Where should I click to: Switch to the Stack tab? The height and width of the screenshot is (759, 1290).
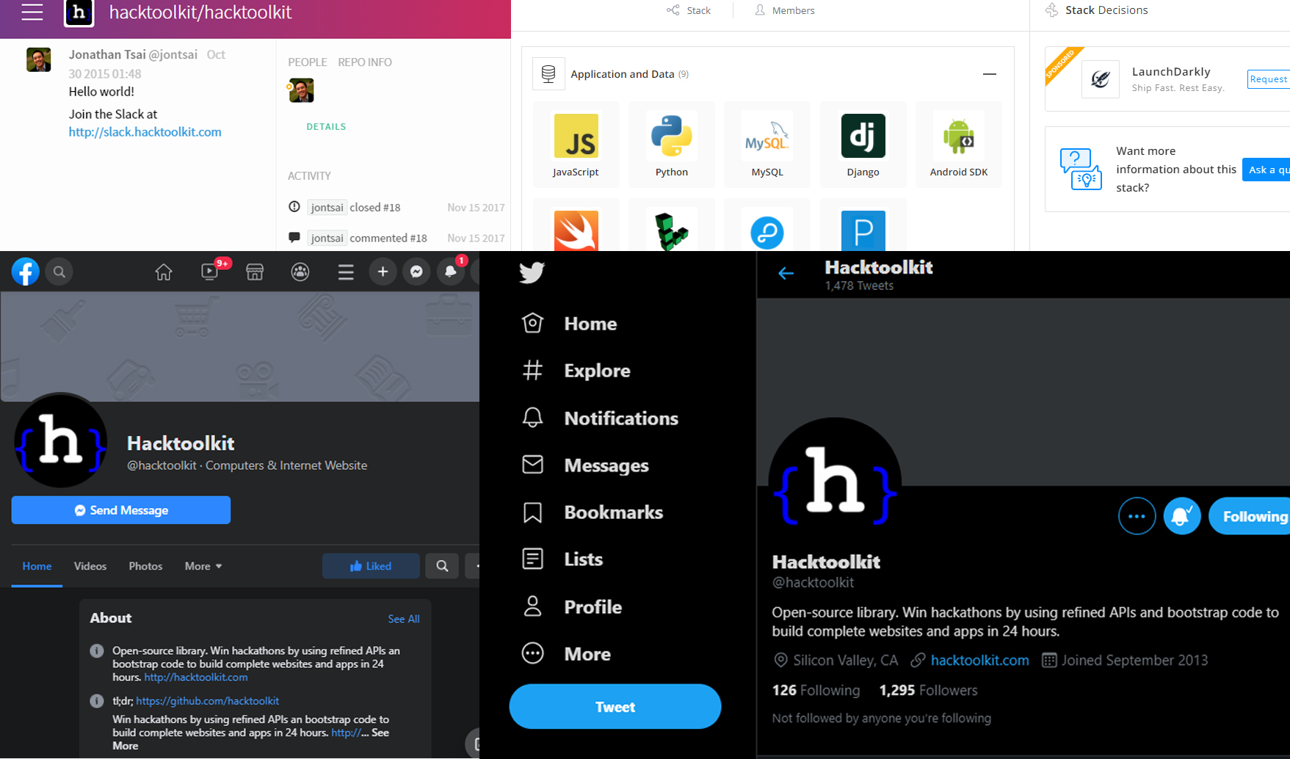coord(689,10)
